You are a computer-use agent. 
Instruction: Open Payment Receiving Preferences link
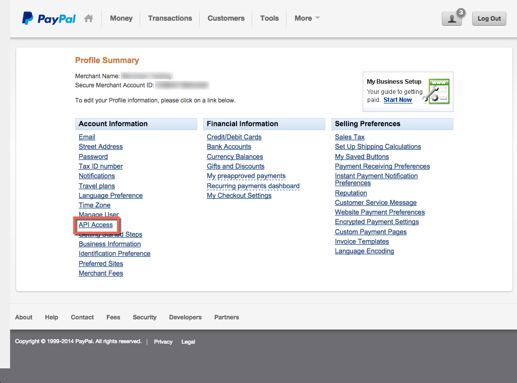point(382,166)
